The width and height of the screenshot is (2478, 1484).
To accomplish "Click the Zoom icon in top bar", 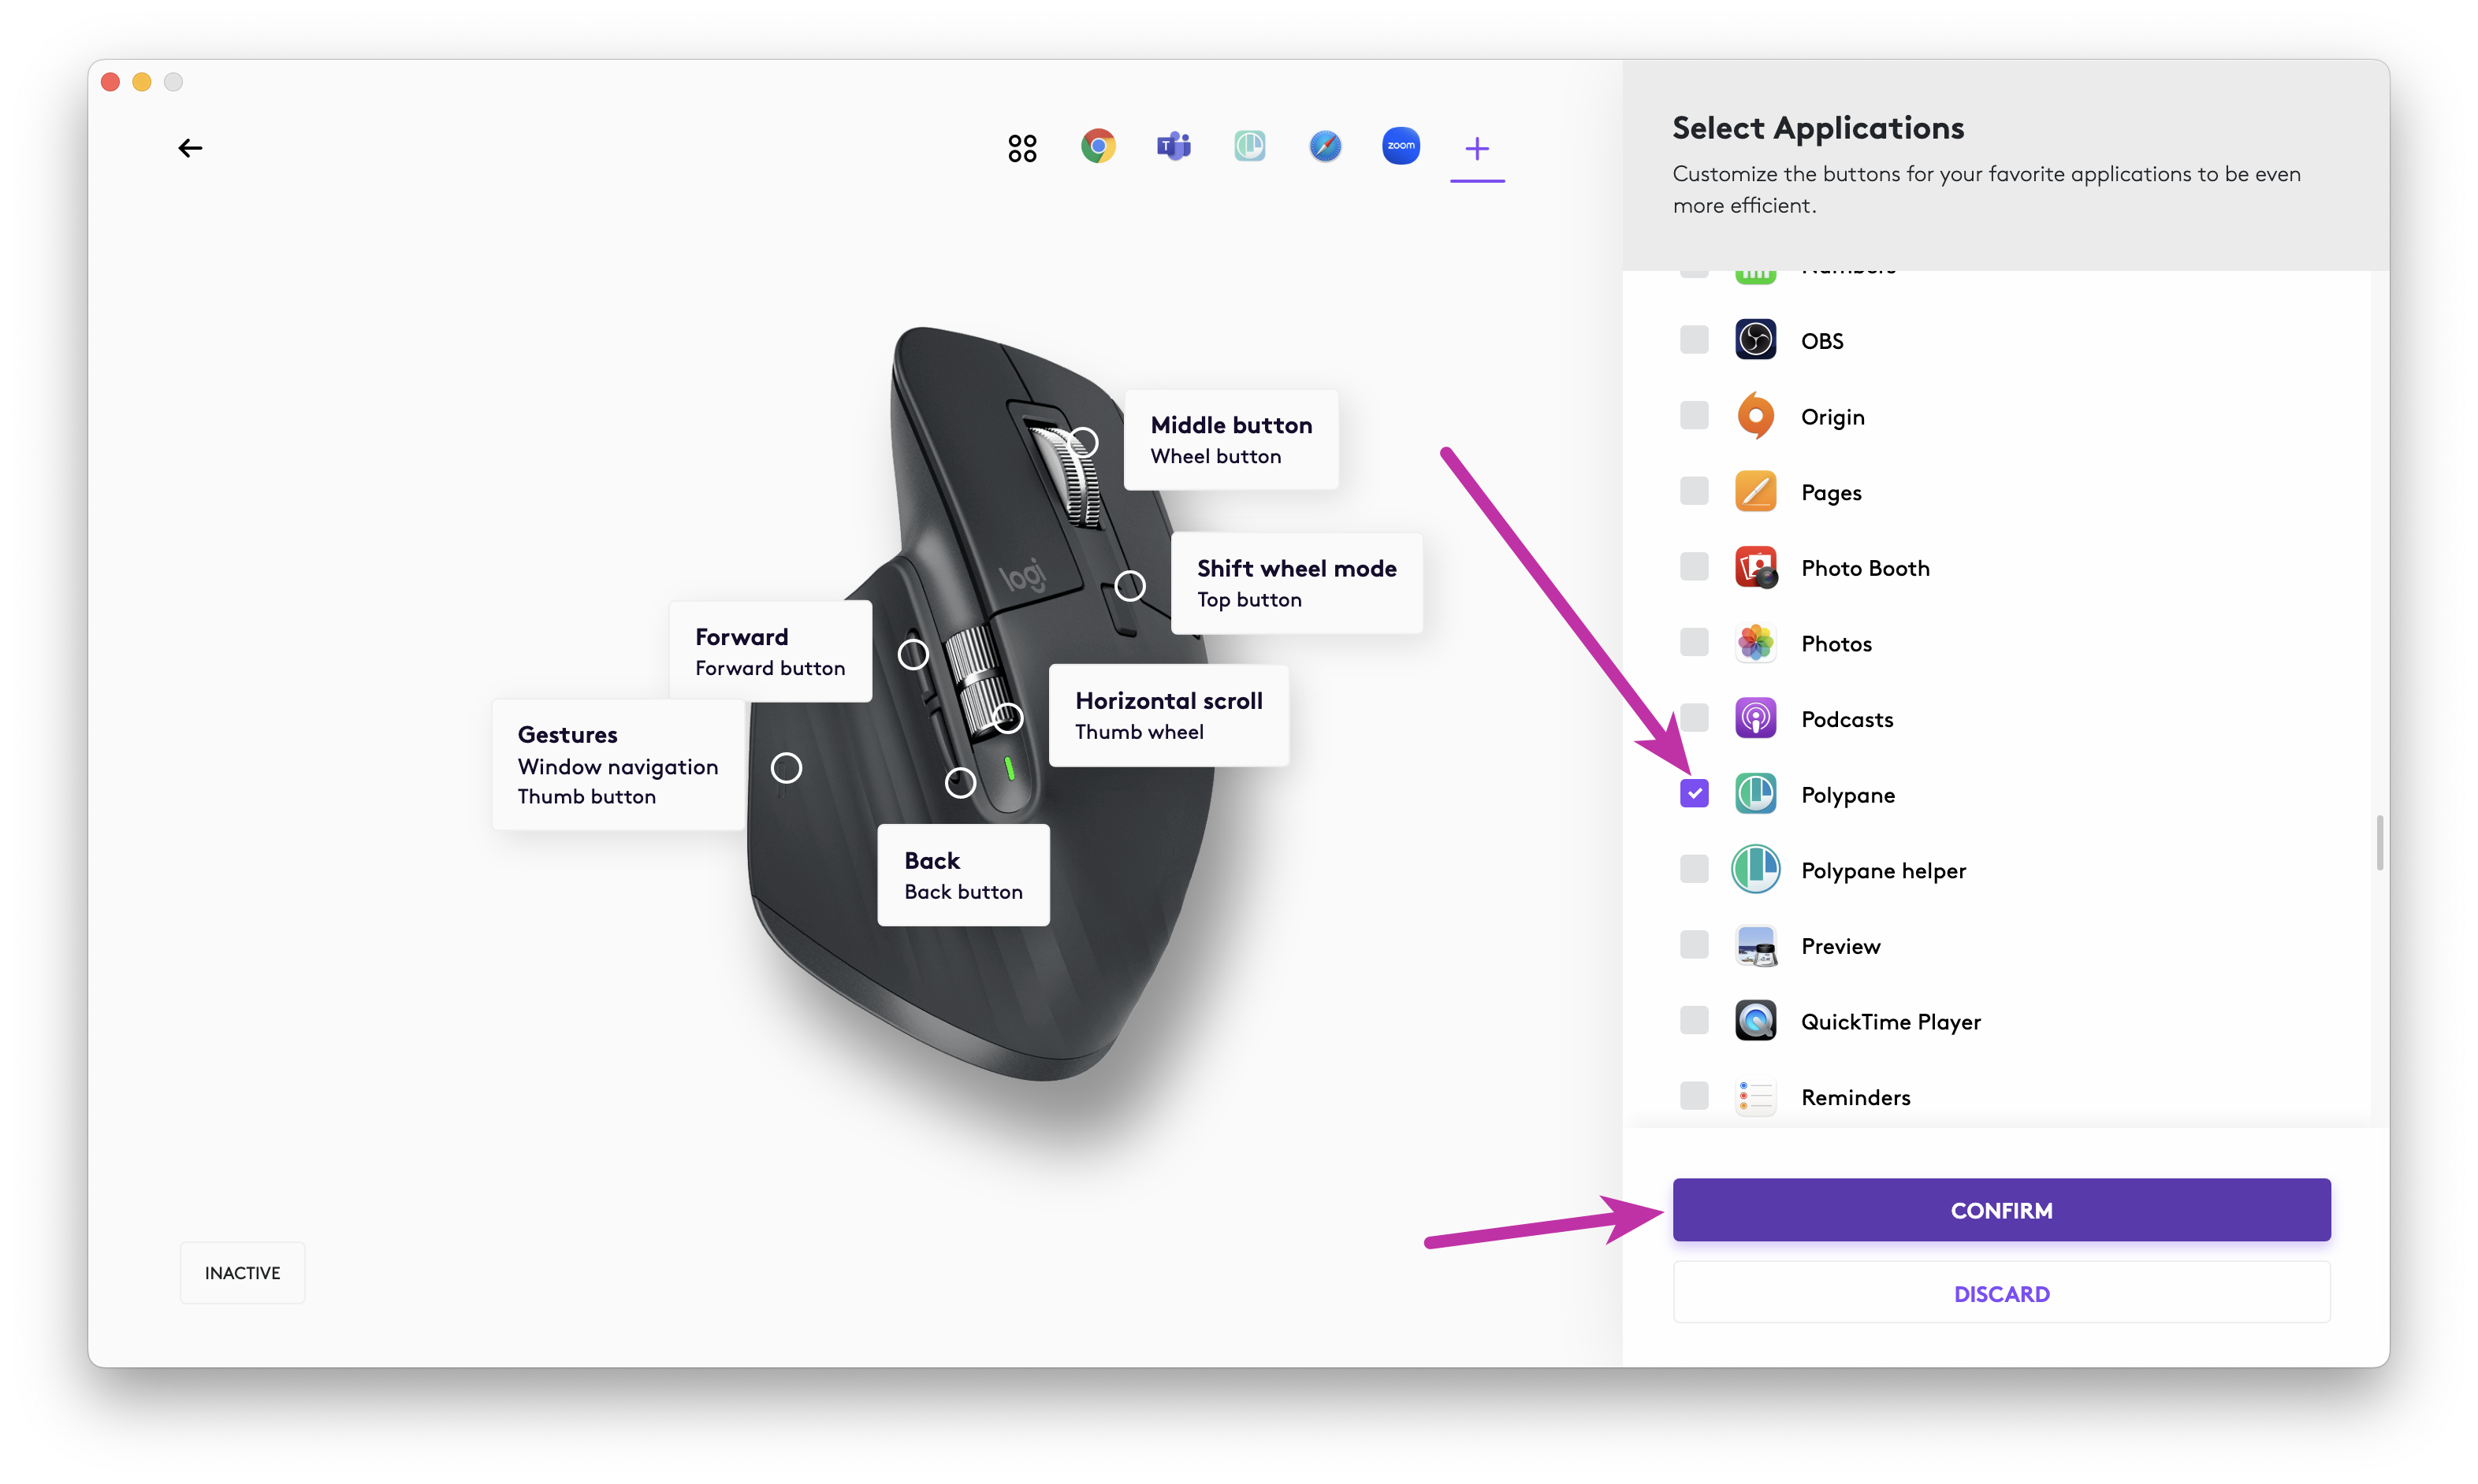I will click(1400, 147).
